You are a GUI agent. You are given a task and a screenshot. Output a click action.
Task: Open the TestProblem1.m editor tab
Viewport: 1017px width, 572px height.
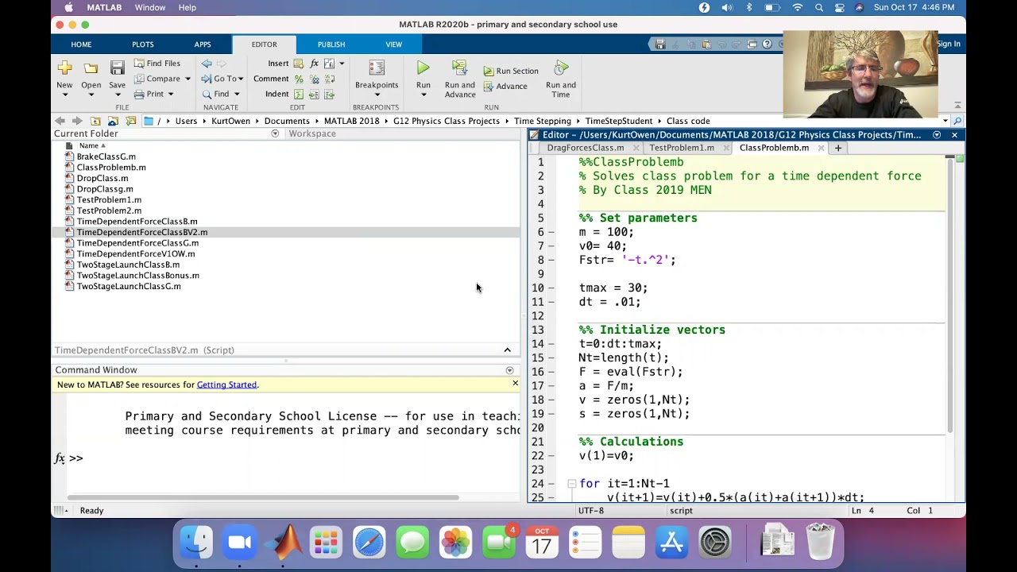coord(682,148)
